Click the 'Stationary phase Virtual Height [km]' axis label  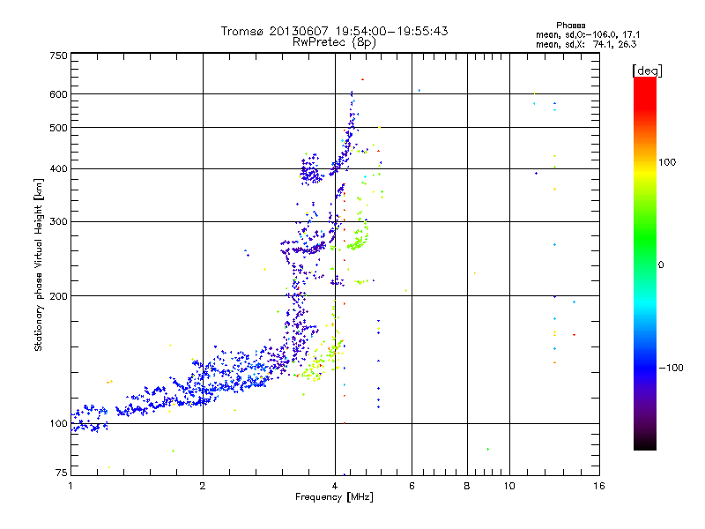tap(39, 264)
